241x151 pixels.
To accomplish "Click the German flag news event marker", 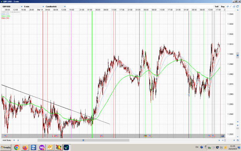I will click(145, 136).
